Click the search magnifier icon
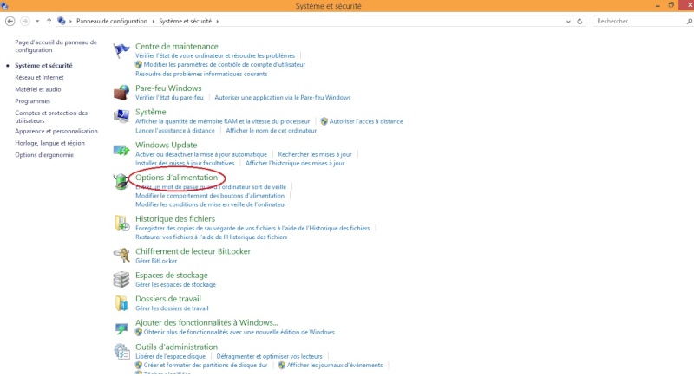Image resolution: width=694 pixels, height=376 pixels. click(689, 21)
